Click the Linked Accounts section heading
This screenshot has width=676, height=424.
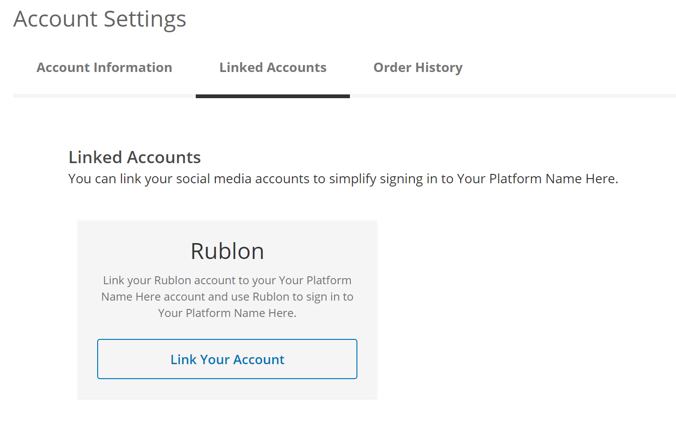(x=135, y=158)
